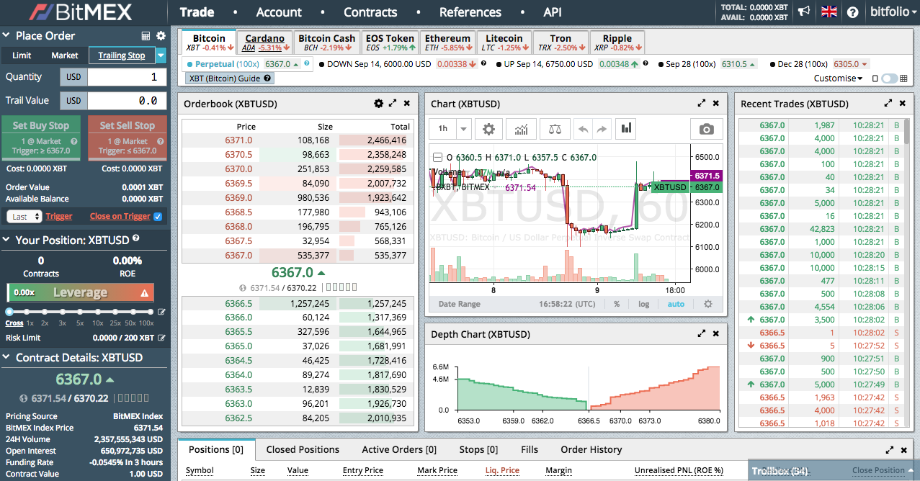Click the UK flag language selector
Image resolution: width=920 pixels, height=481 pixels.
[x=829, y=12]
